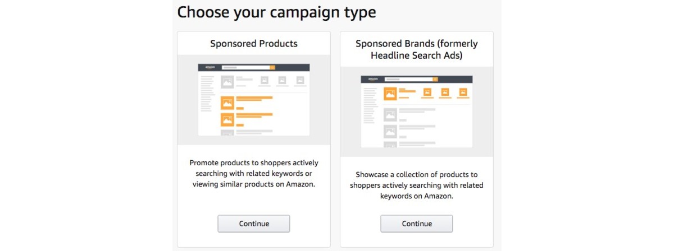674x251 pixels.
Task: Click first orange product image icon in Sponsored Products preview
Action: click(227, 103)
